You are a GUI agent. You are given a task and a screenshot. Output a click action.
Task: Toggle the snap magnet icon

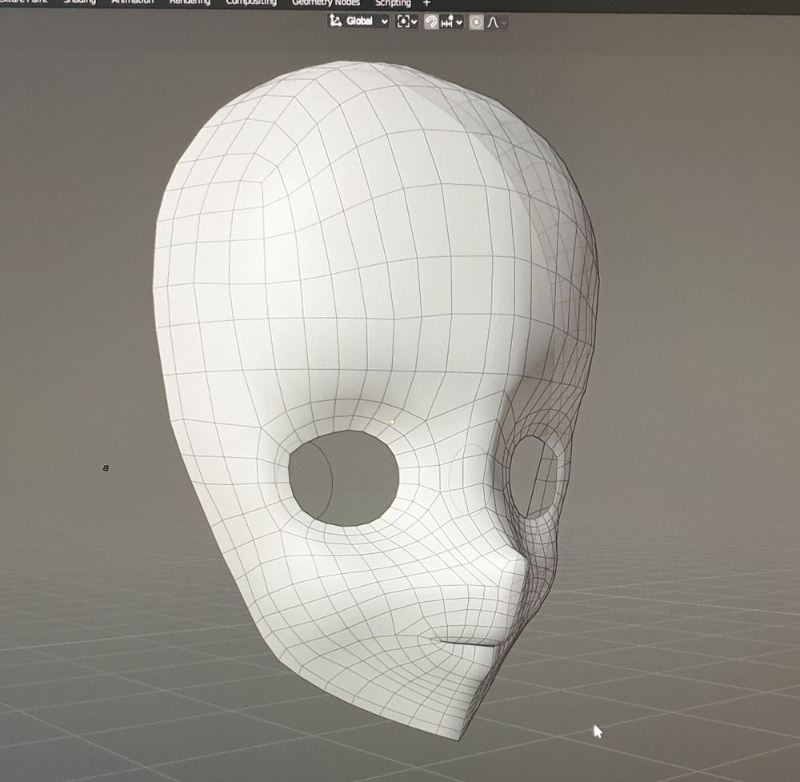click(430, 22)
